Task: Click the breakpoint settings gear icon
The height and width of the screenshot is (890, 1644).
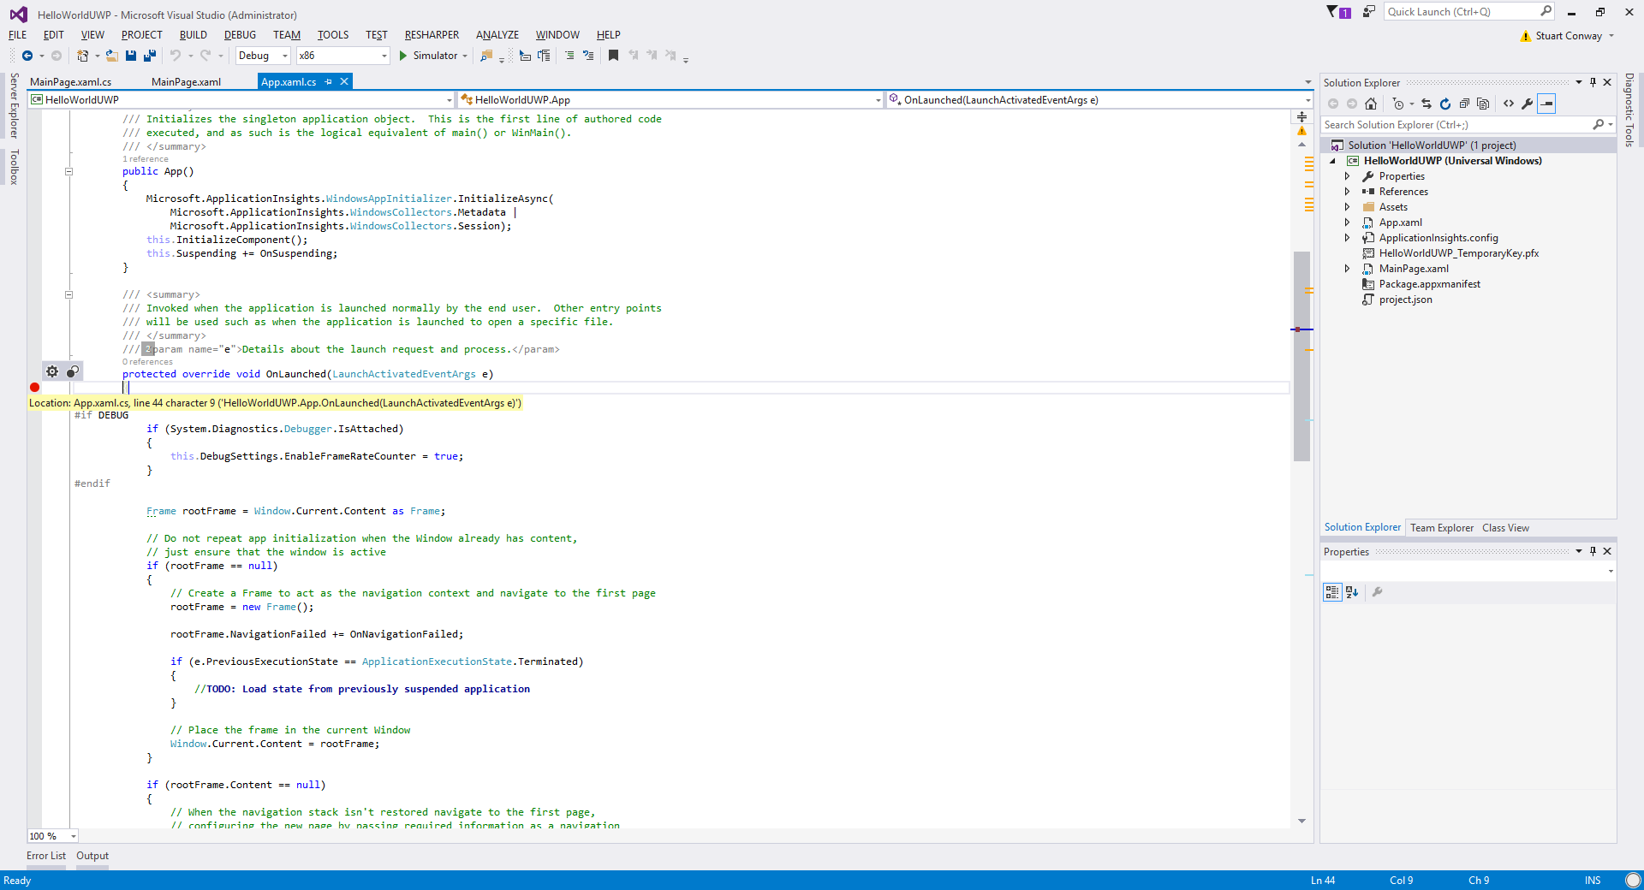Action: [52, 371]
